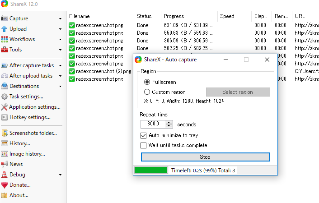Click the After capture tasks icon
Image resolution: width=319 pixels, height=203 pixels.
click(x=4, y=65)
